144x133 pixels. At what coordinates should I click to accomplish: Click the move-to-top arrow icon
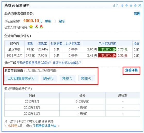point(131,5)
